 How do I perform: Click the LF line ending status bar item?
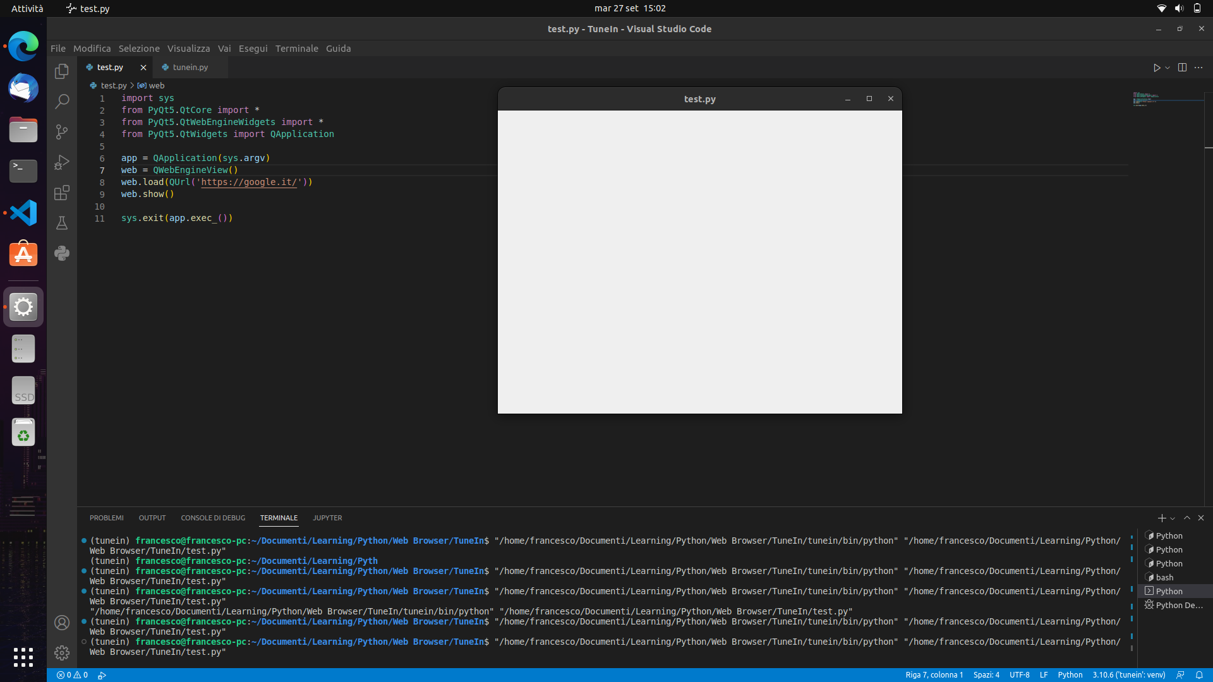[x=1043, y=674]
